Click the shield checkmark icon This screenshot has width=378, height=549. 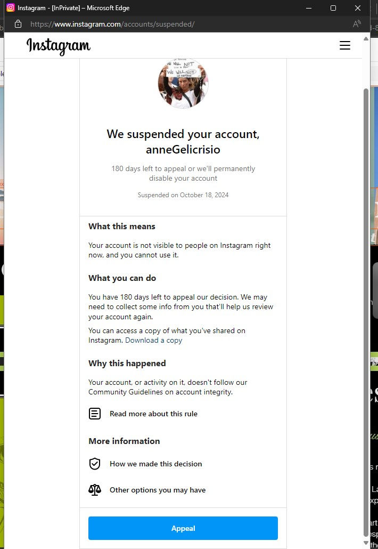[x=95, y=464]
